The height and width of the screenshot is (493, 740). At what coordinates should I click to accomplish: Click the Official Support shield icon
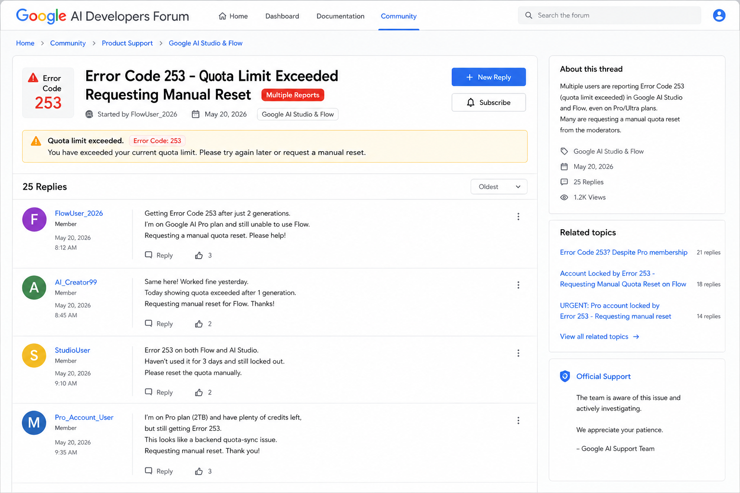(565, 376)
